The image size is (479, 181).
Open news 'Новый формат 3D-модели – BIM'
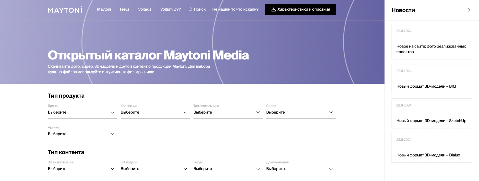tap(432, 79)
